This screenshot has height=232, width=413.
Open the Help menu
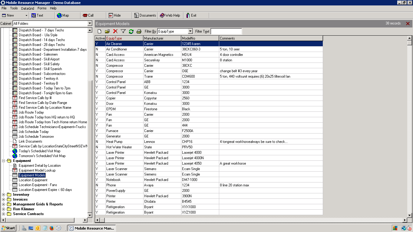tap(53, 8)
